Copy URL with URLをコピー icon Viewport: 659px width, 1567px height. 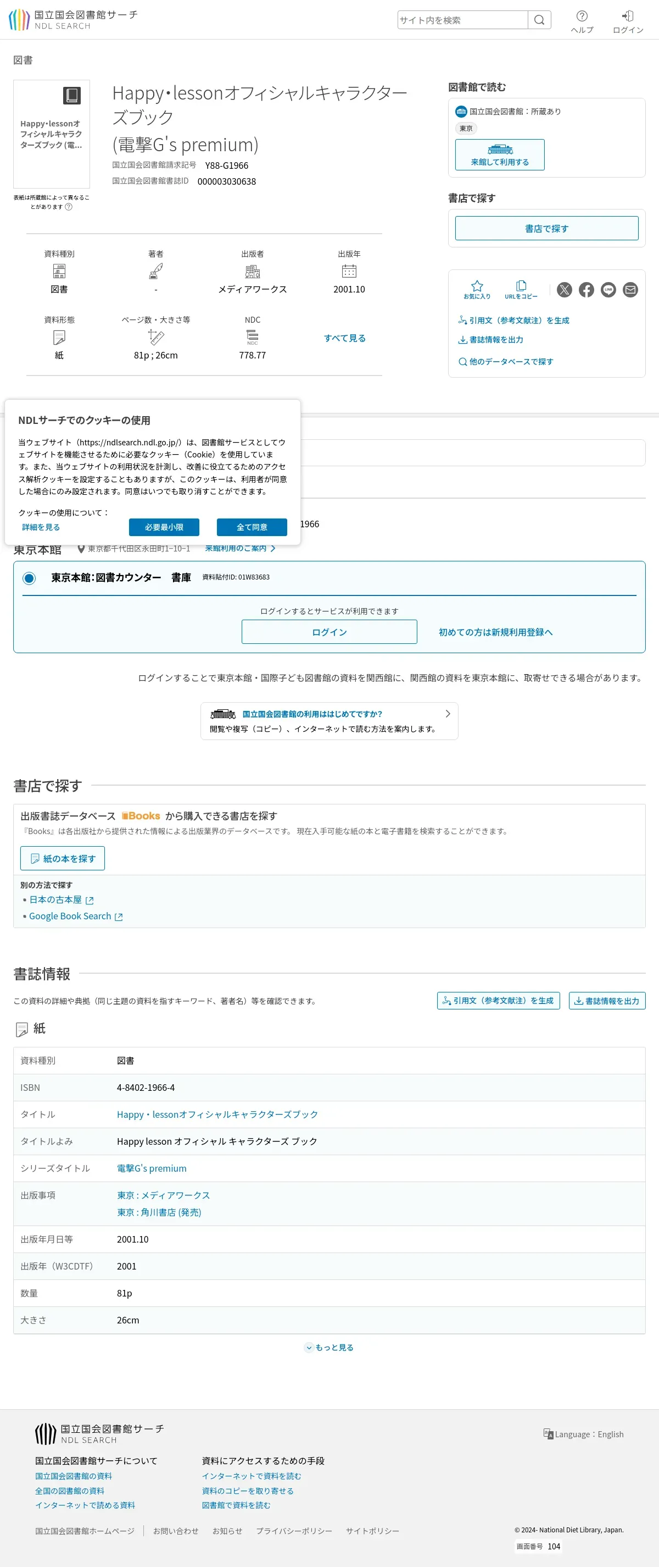[x=521, y=290]
